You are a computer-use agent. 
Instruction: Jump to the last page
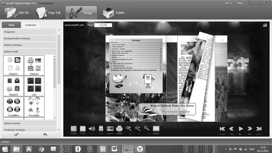259,129
